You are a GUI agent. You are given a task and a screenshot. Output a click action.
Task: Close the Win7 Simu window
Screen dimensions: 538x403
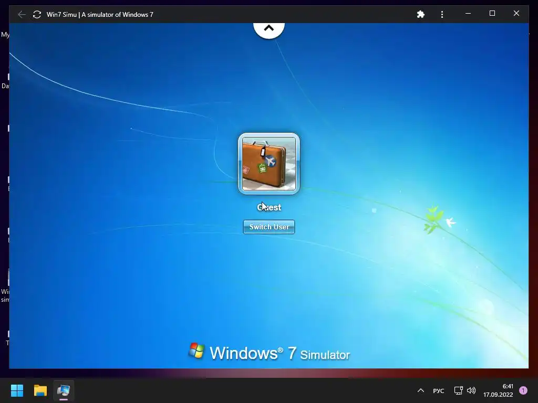pos(516,13)
